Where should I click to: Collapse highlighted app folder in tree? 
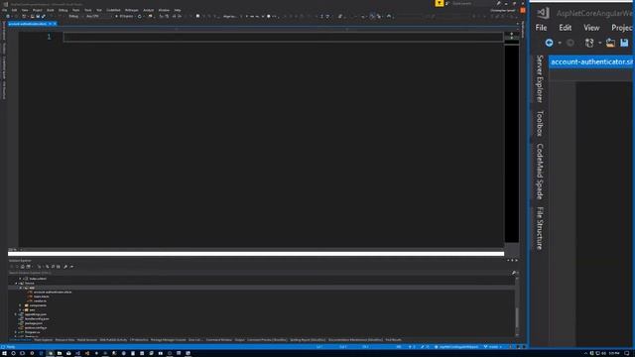pos(21,288)
